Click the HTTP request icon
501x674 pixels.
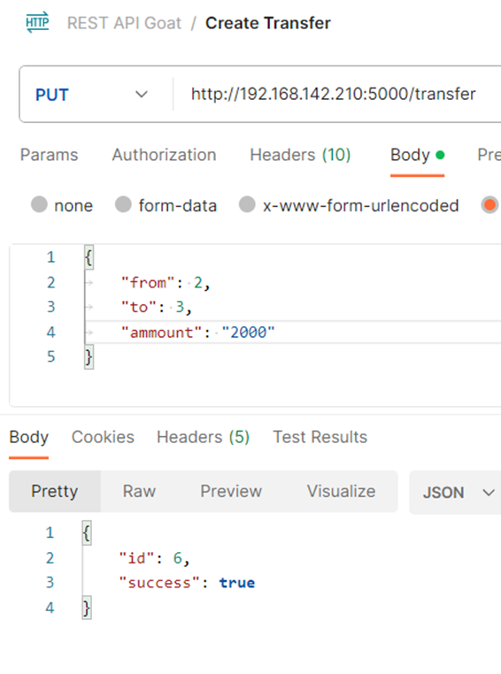(x=37, y=23)
